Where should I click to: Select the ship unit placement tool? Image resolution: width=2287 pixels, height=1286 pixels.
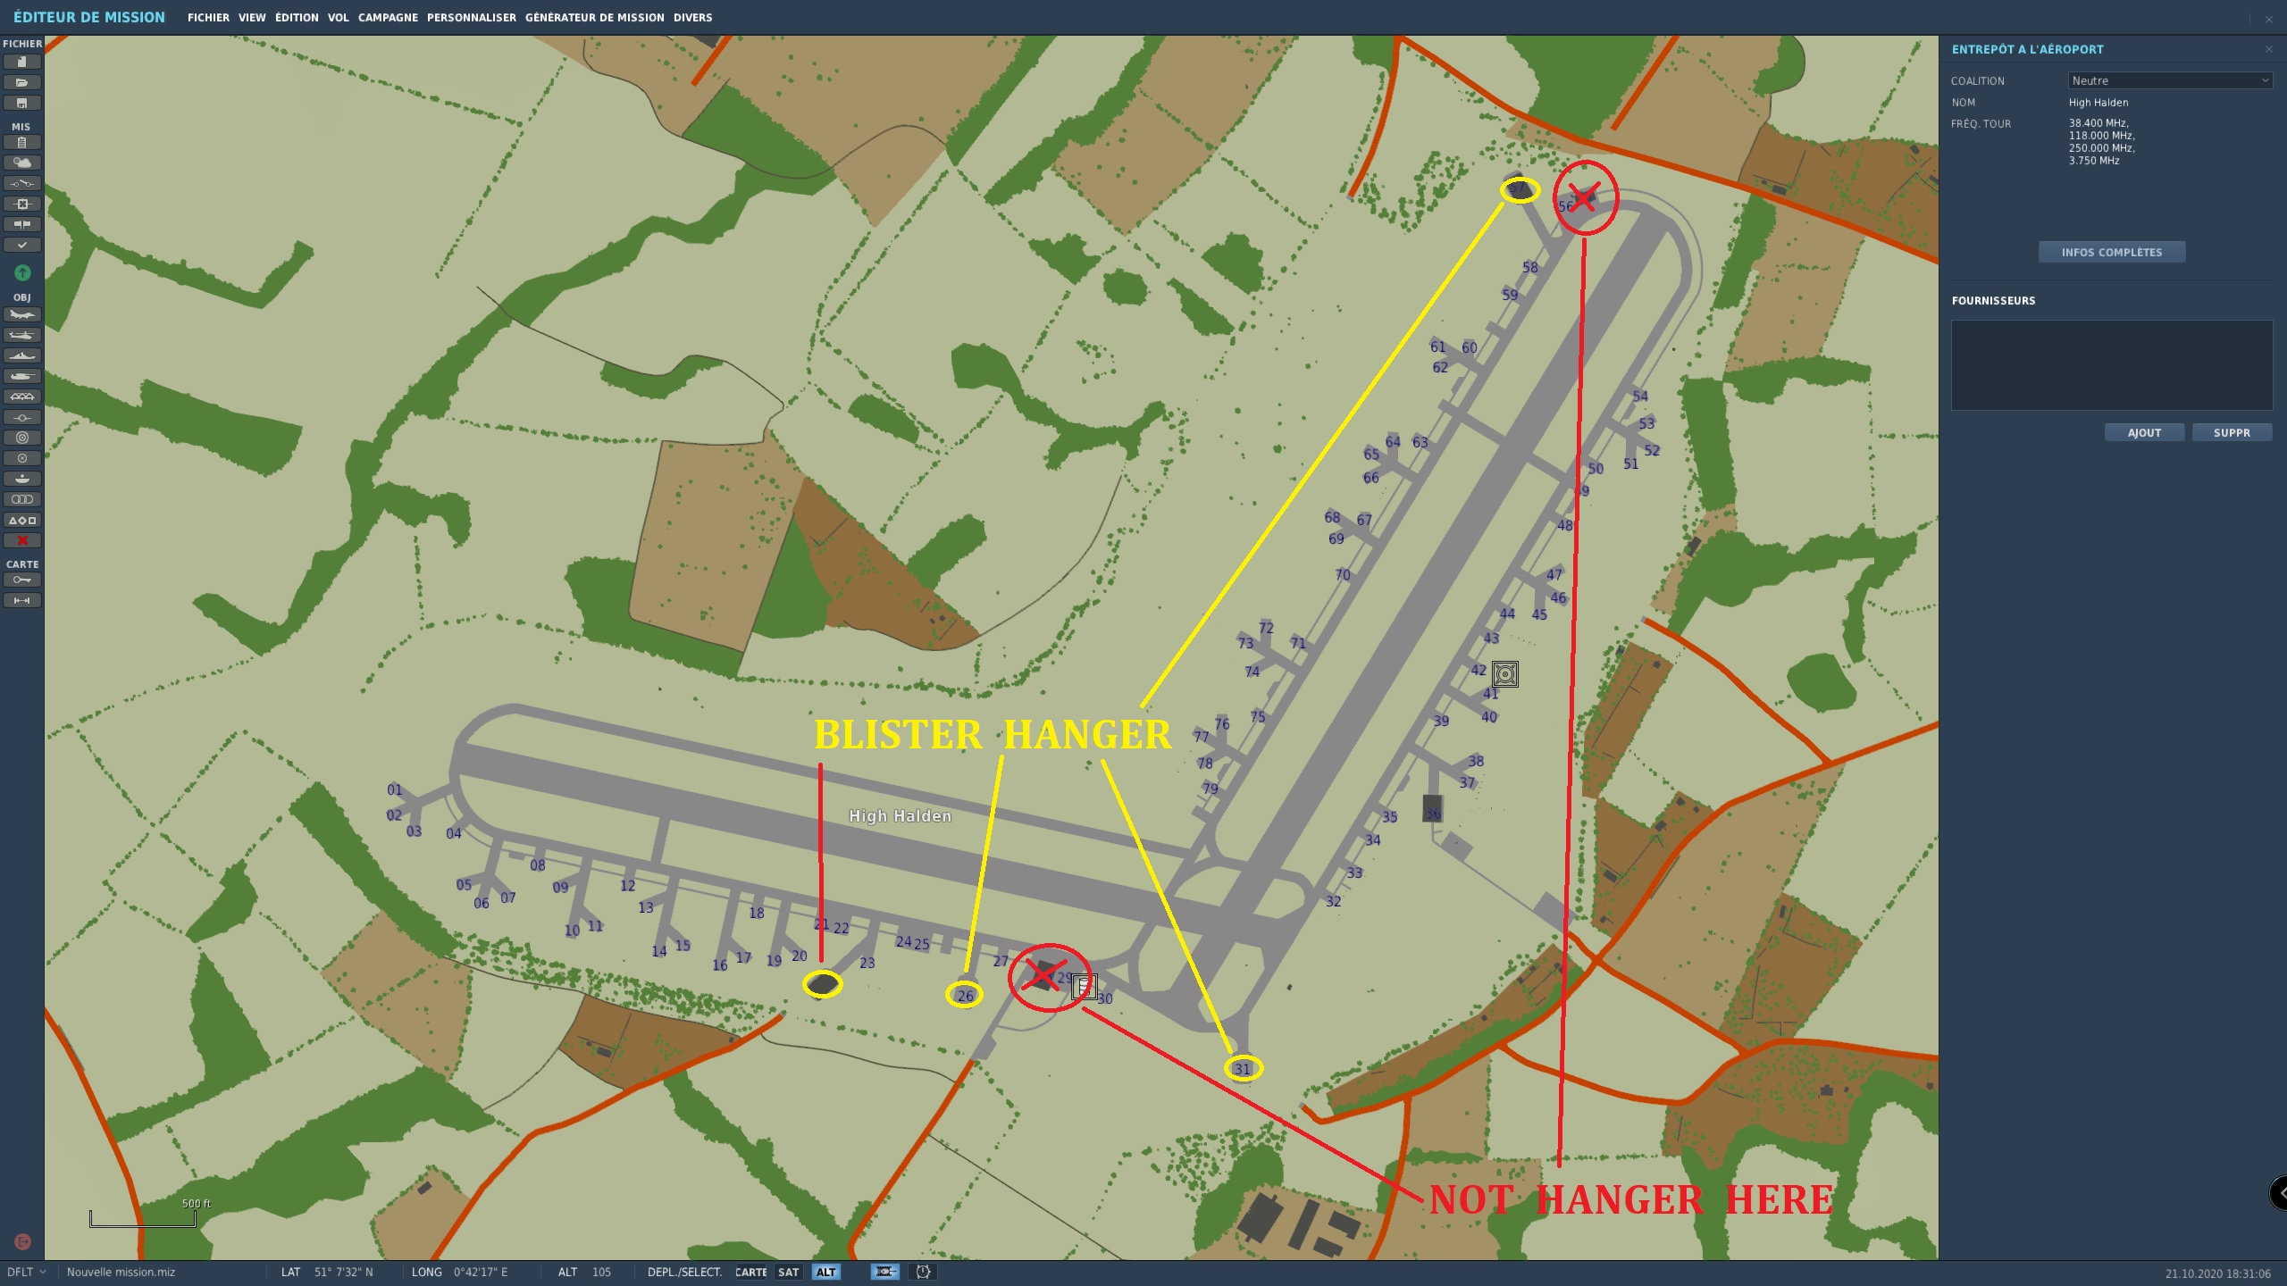coord(22,355)
